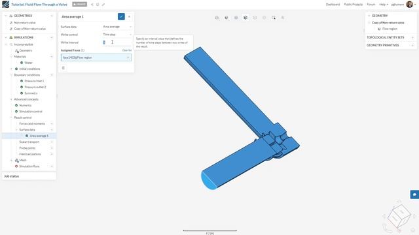Close the Area average 1 panel
Viewport: 419px width, 235px height.
tap(130, 16)
